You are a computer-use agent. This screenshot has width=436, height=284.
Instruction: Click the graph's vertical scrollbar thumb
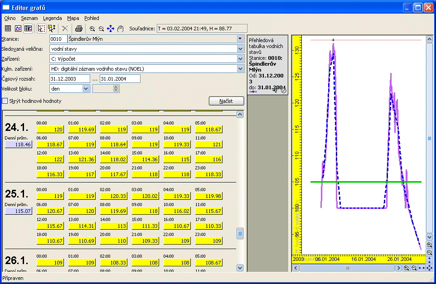(x=429, y=138)
